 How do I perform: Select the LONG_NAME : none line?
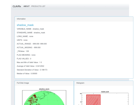click(25, 37)
